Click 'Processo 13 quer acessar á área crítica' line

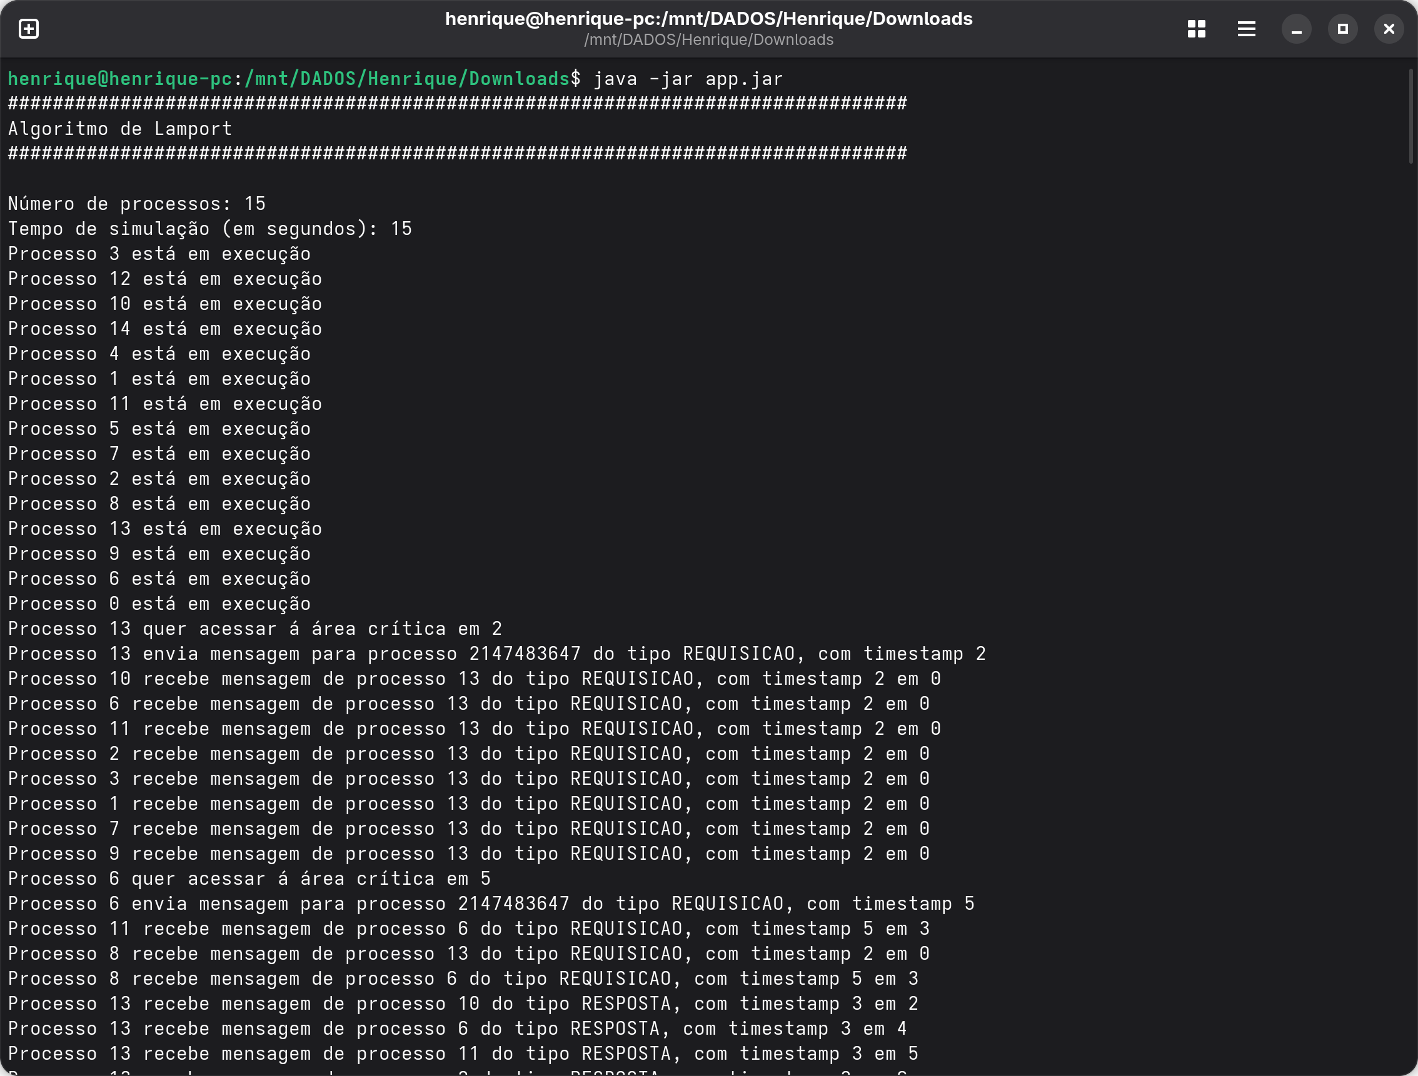tap(254, 629)
